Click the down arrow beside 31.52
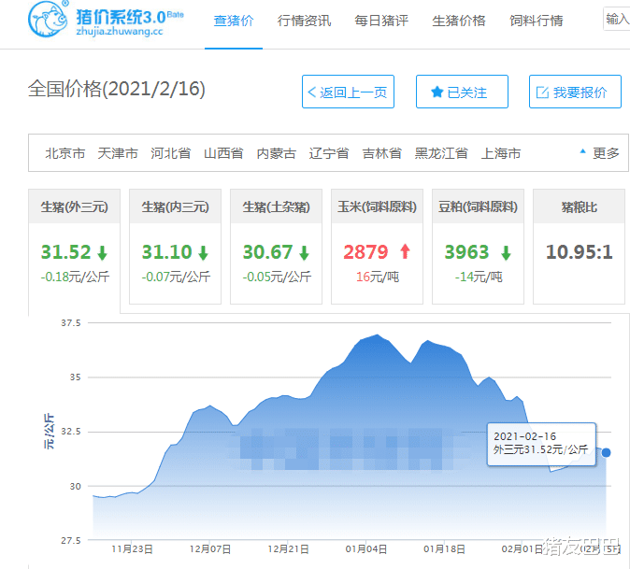This screenshot has width=630, height=569. (103, 253)
